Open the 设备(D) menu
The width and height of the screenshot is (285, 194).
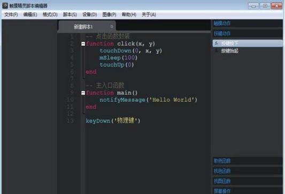pos(90,14)
